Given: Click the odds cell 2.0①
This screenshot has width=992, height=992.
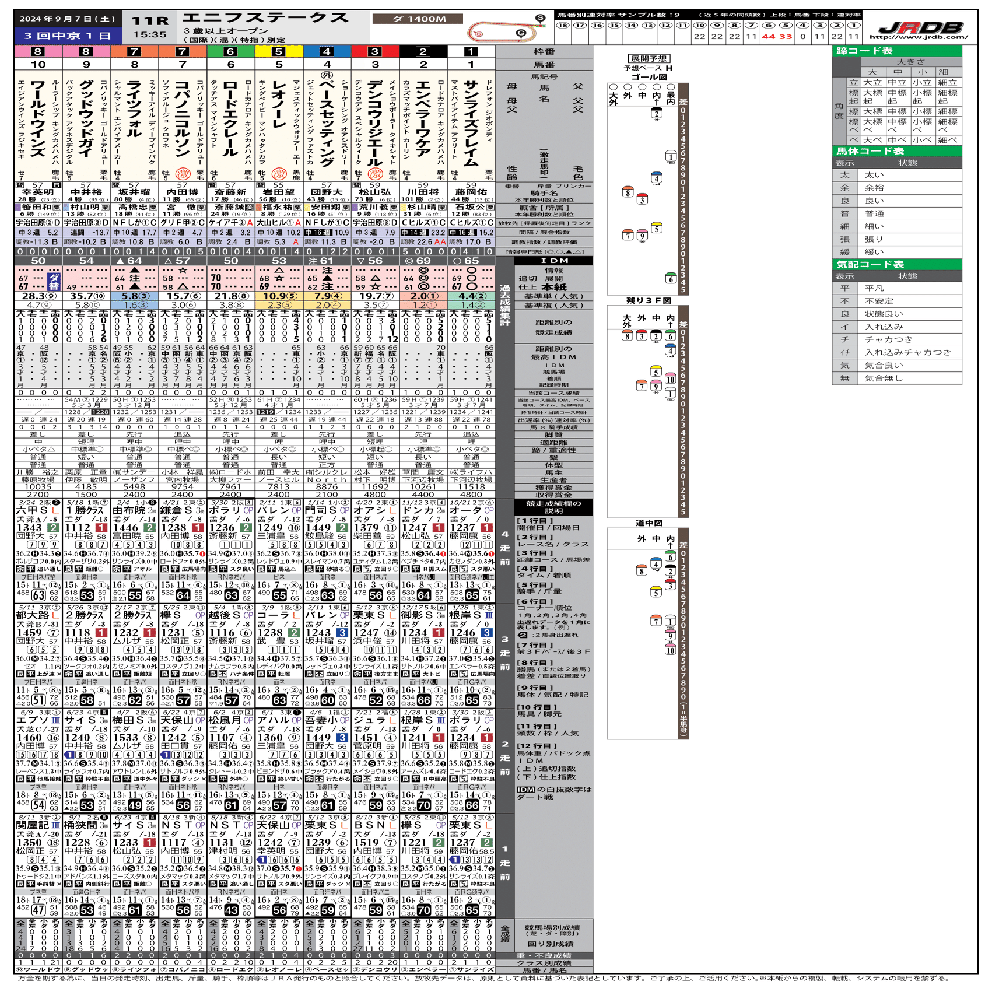Looking at the screenshot, I should [423, 296].
